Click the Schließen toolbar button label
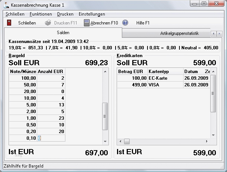227x172 pixels. (x=27, y=23)
